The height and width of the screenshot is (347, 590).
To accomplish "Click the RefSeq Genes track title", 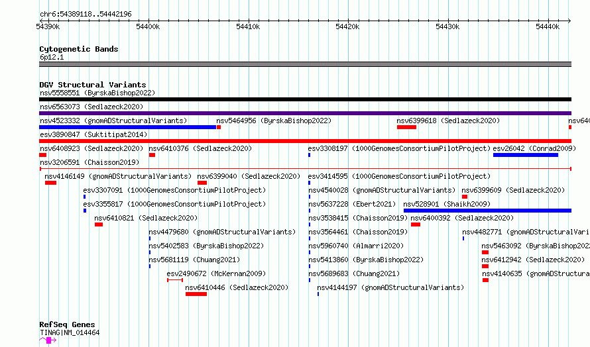I will pos(67,325).
